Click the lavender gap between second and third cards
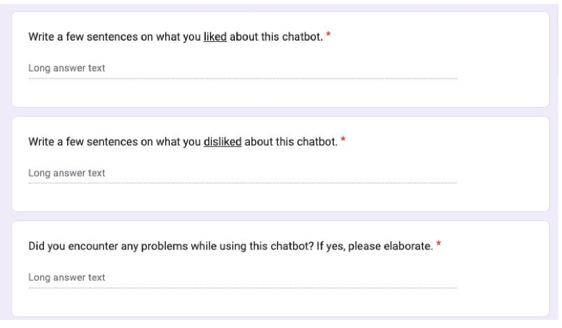Viewport: 562px width, 328px height. [x=280, y=216]
